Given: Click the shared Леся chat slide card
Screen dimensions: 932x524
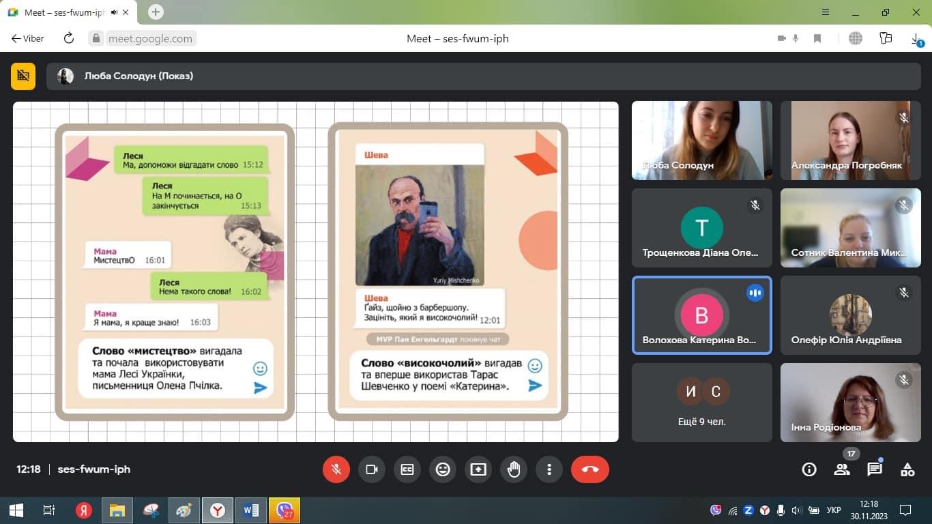Looking at the screenshot, I should 175,272.
